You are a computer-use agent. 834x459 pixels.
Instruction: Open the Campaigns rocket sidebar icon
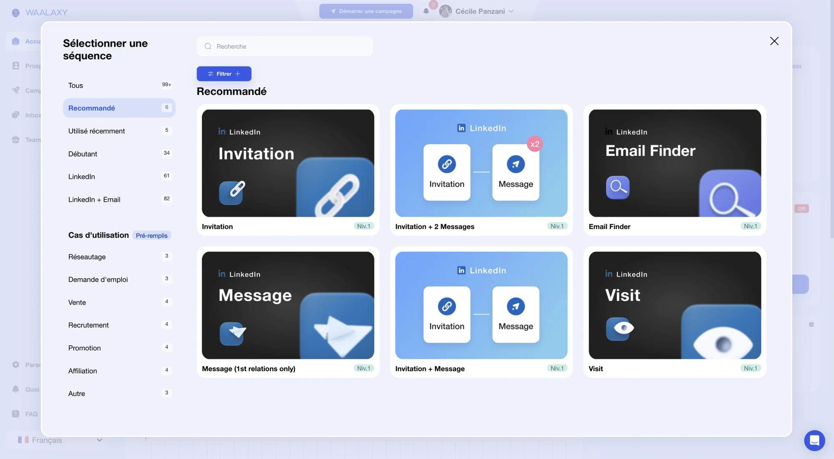point(16,90)
